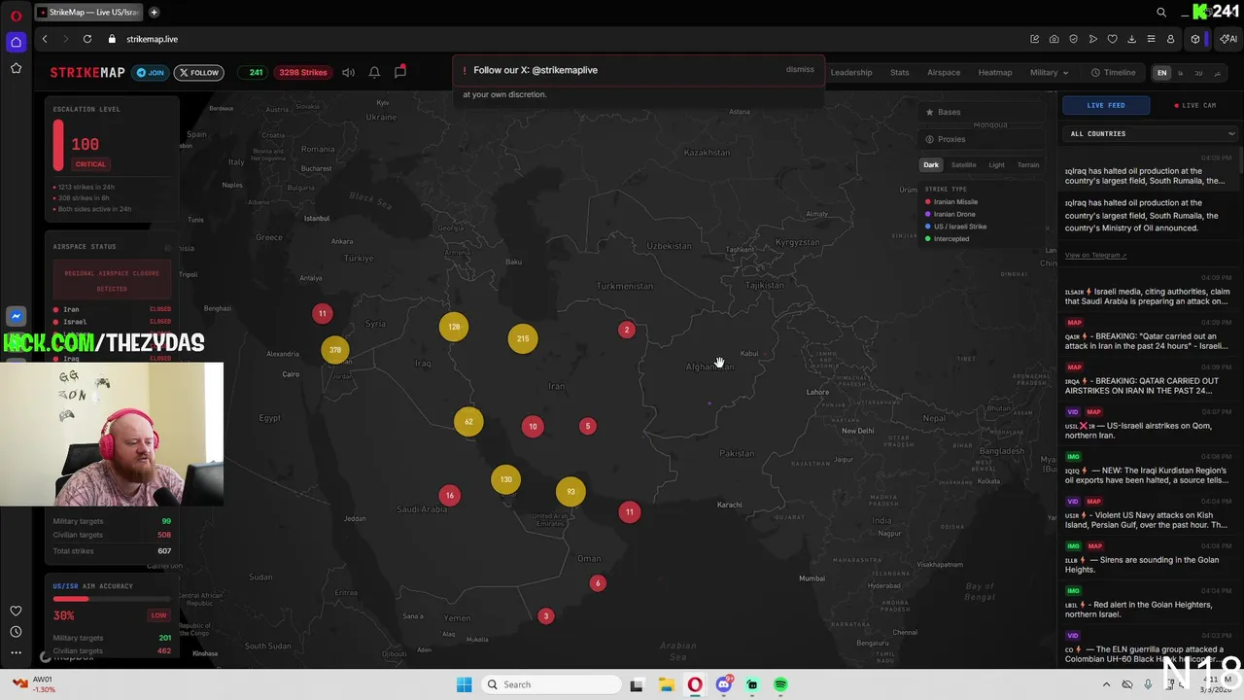The width and height of the screenshot is (1244, 700).
Task: Open Discord from the taskbar
Action: (x=724, y=684)
